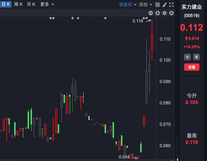Click the latest red candlestick at peak
Screen dimensions: 207x161
pyautogui.click(x=152, y=42)
